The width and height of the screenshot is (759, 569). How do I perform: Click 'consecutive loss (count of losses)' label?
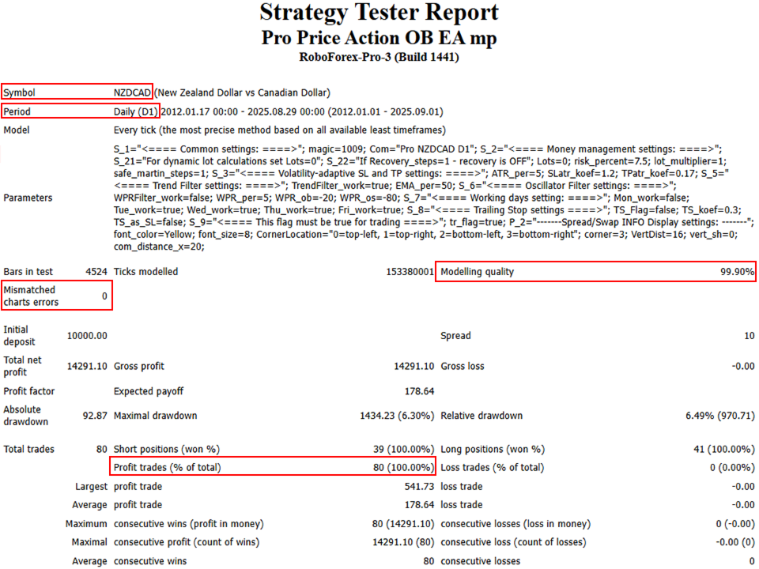click(513, 542)
